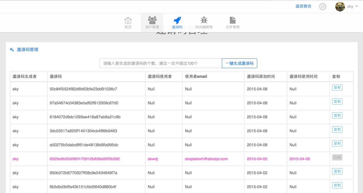
Task: Open timeline management (时间轴管理) bug icon
Action: 204,20
